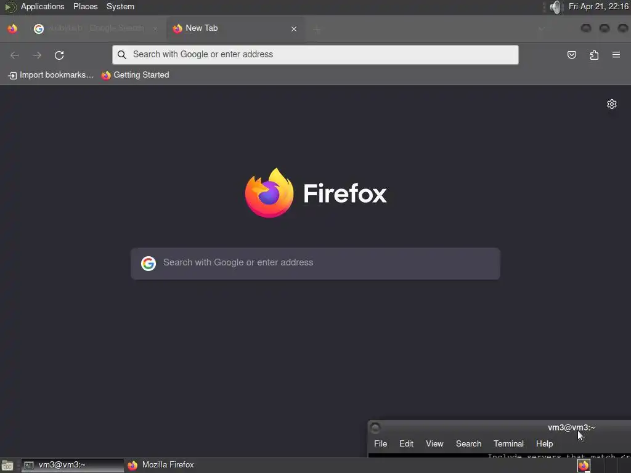Click the volume speaker icon in top panel
The width and height of the screenshot is (631, 473).
555,7
